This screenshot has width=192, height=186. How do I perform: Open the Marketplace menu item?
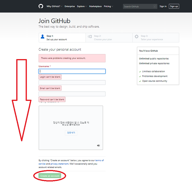95,6
